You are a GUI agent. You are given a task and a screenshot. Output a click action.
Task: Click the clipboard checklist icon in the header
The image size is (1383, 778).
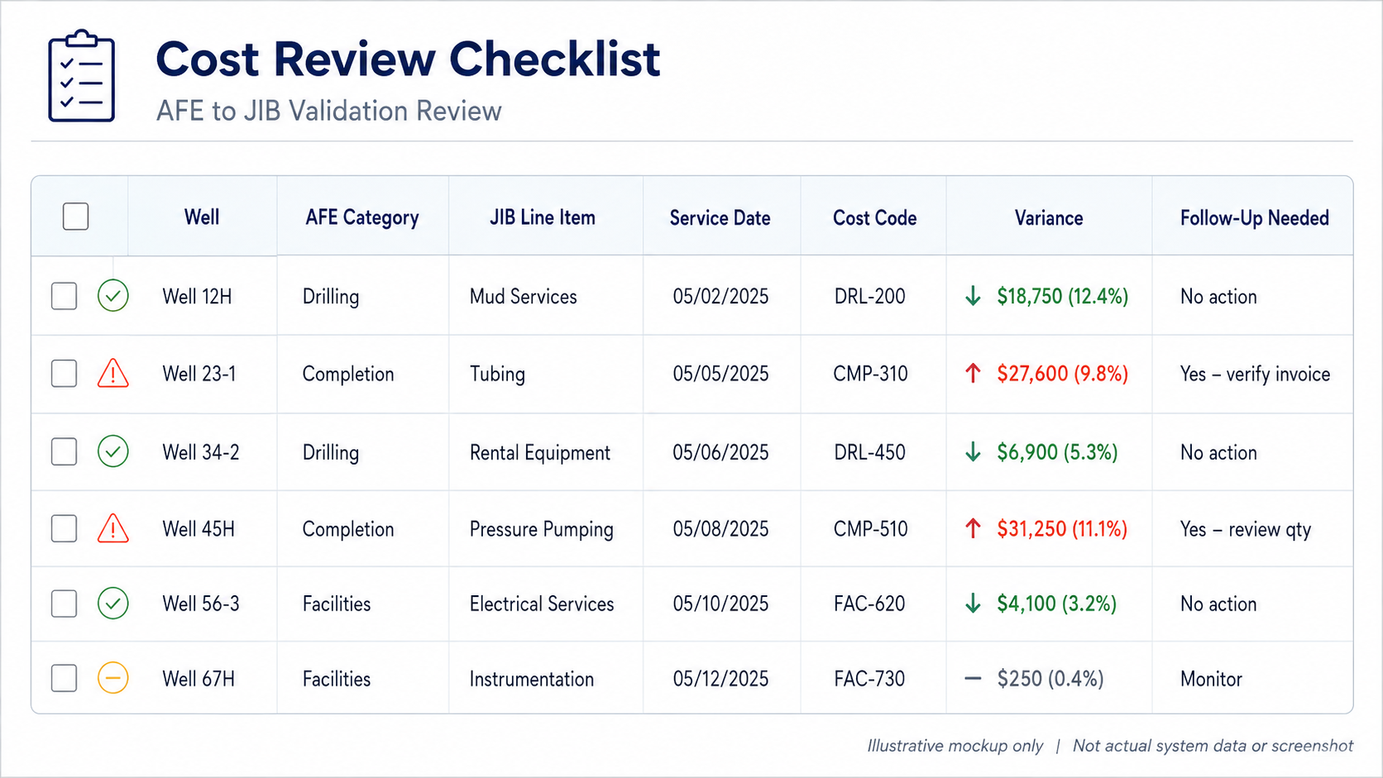[82, 76]
